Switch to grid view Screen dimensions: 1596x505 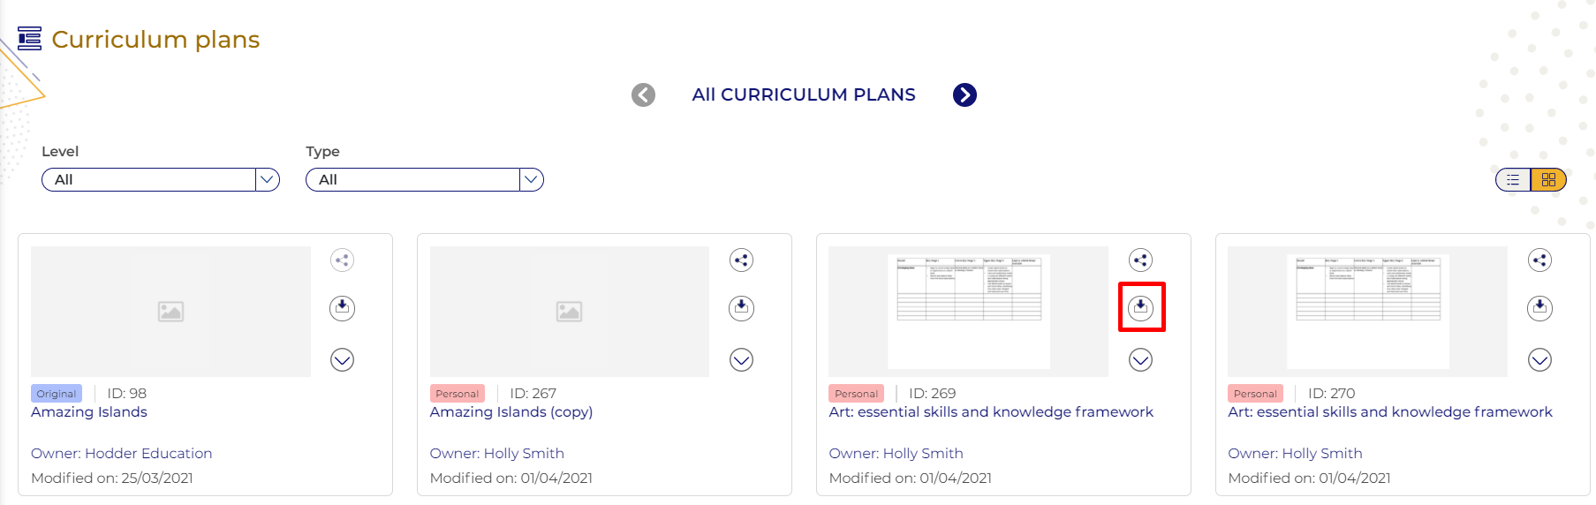click(x=1548, y=180)
